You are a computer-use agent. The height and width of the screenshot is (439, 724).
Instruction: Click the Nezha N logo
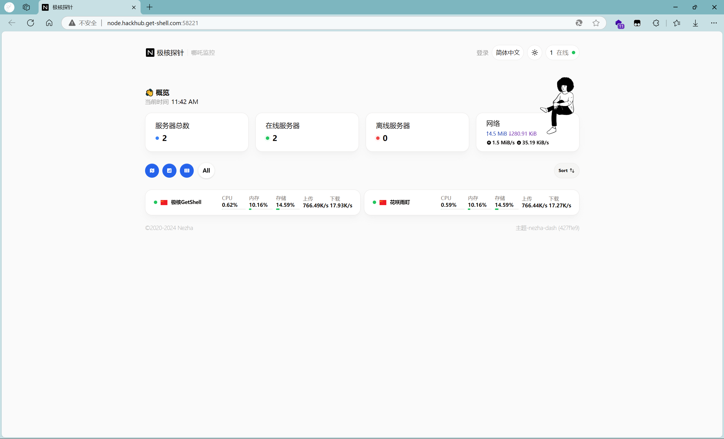150,53
